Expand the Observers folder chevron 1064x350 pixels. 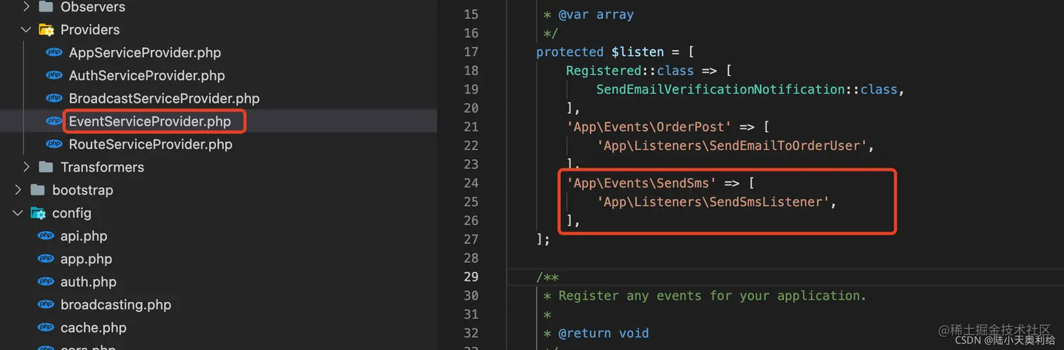pyautogui.click(x=26, y=7)
